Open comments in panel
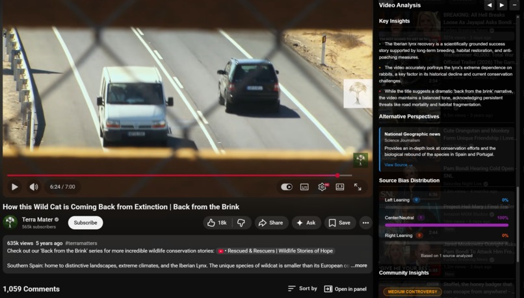The image size is (524, 298). pyautogui.click(x=345, y=289)
